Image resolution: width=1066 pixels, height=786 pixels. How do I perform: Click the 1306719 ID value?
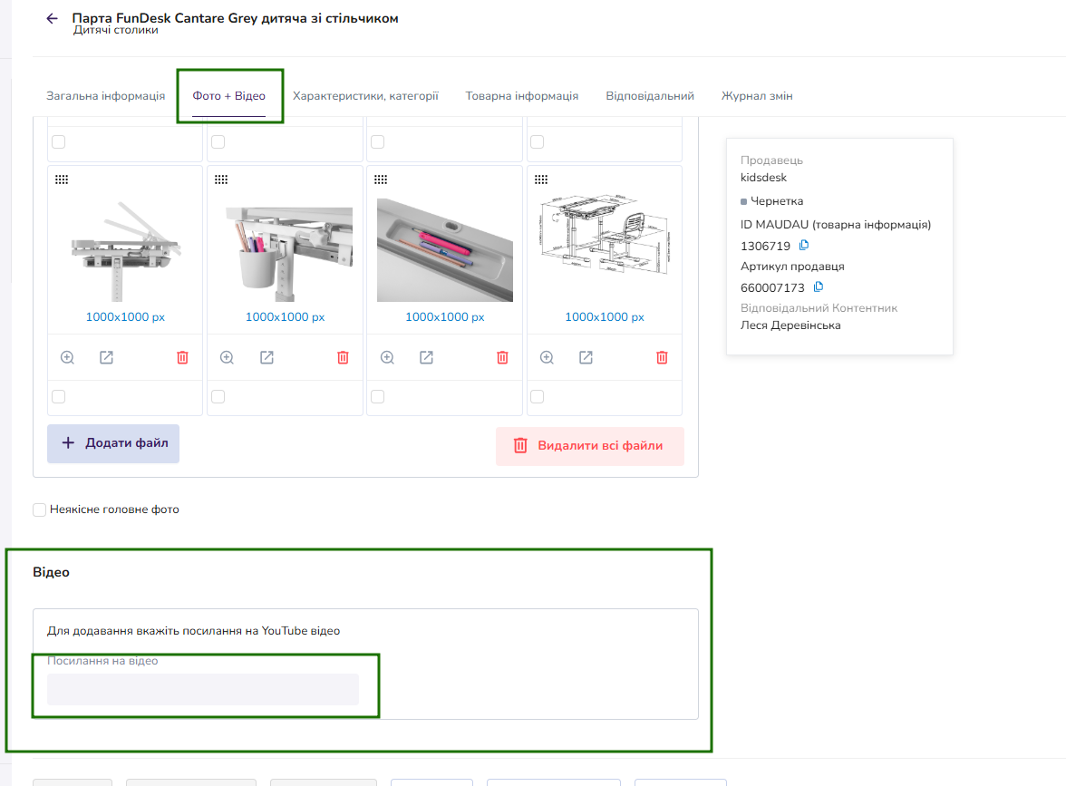[x=765, y=247]
